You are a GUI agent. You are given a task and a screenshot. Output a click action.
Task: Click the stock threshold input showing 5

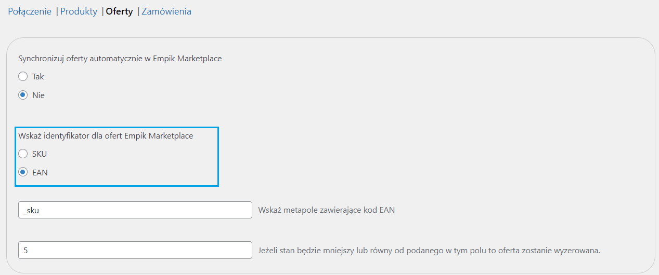point(135,250)
